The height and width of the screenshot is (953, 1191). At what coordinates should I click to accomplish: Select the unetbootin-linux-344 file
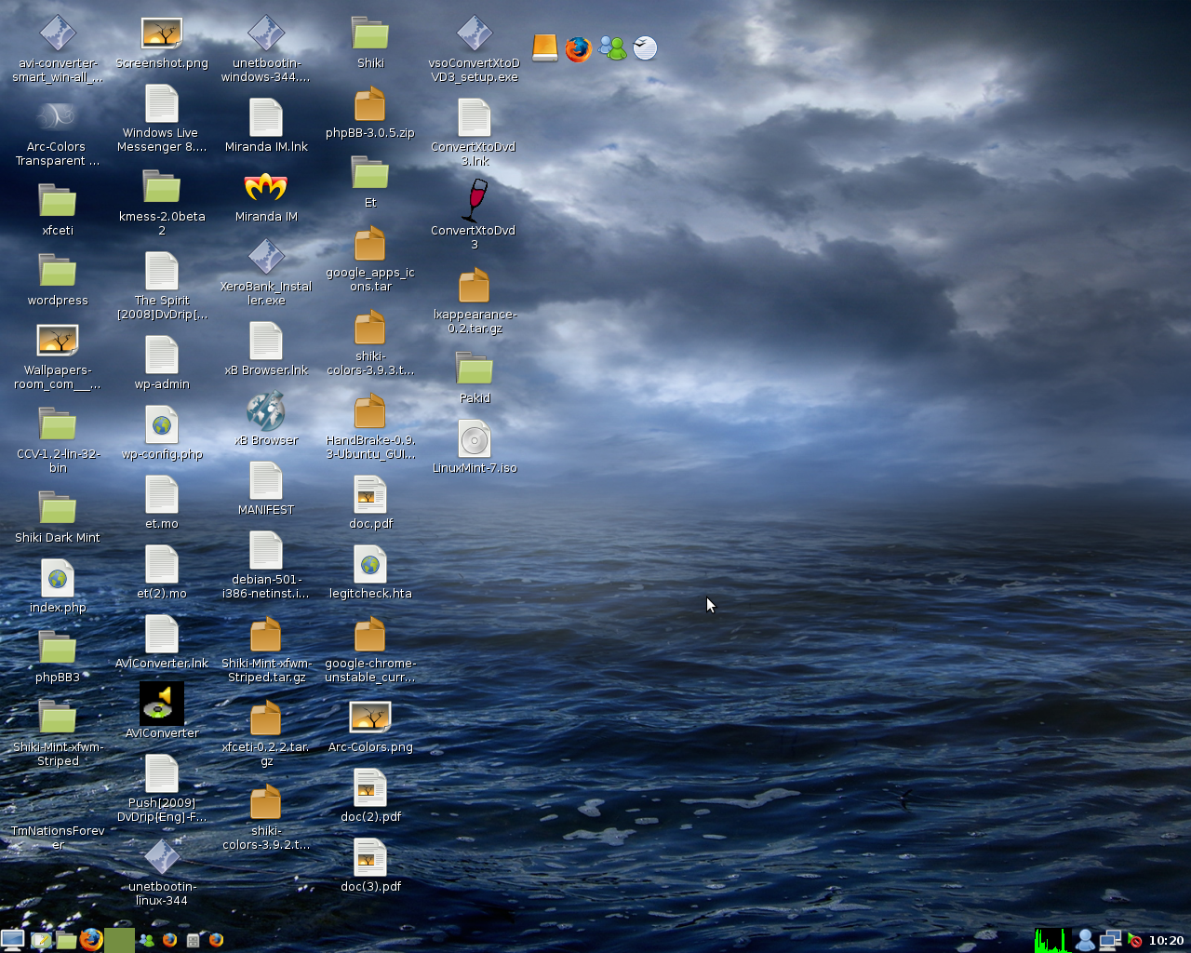(x=162, y=857)
